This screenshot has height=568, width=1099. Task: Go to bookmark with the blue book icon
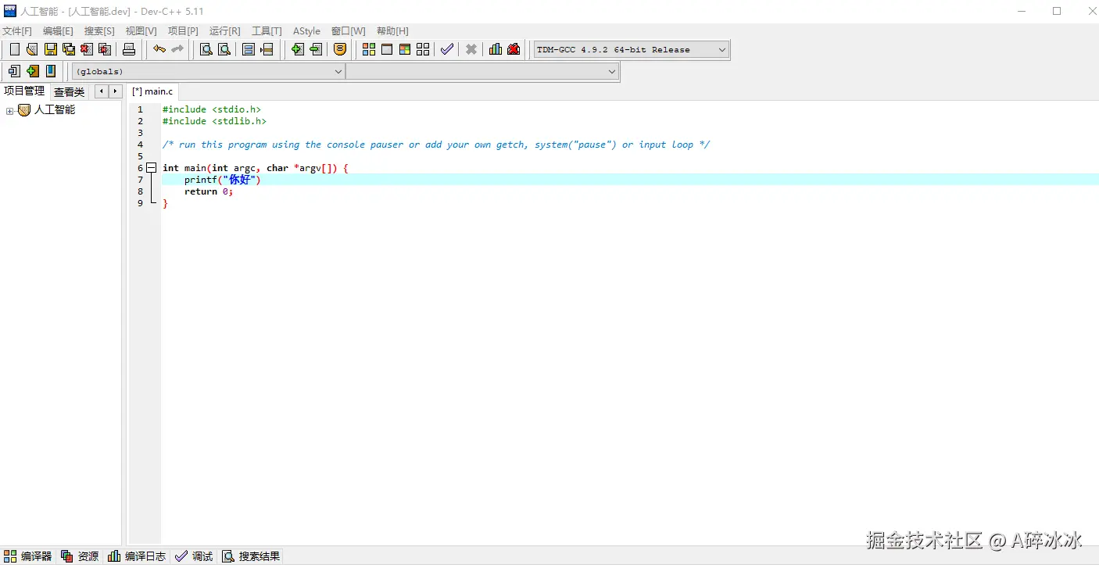tap(51, 71)
